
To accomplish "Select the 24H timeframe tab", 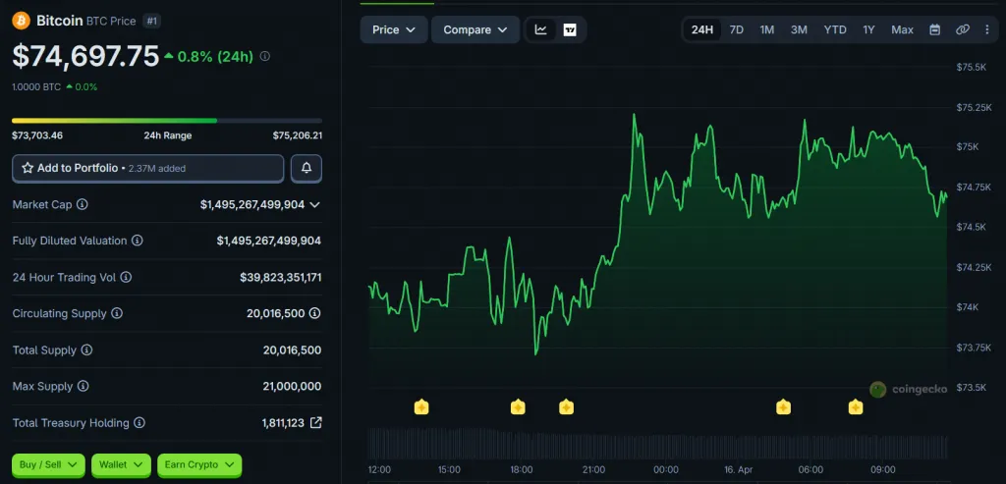I will point(701,29).
